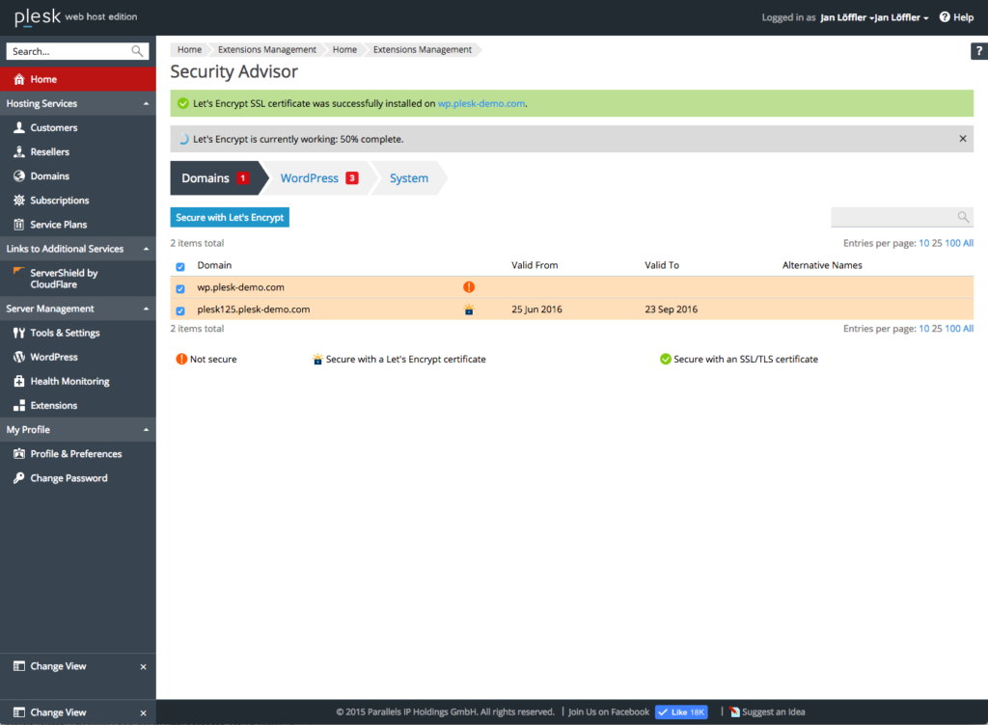Open the Home icon in sidebar
This screenshot has height=725, width=988.
[19, 79]
